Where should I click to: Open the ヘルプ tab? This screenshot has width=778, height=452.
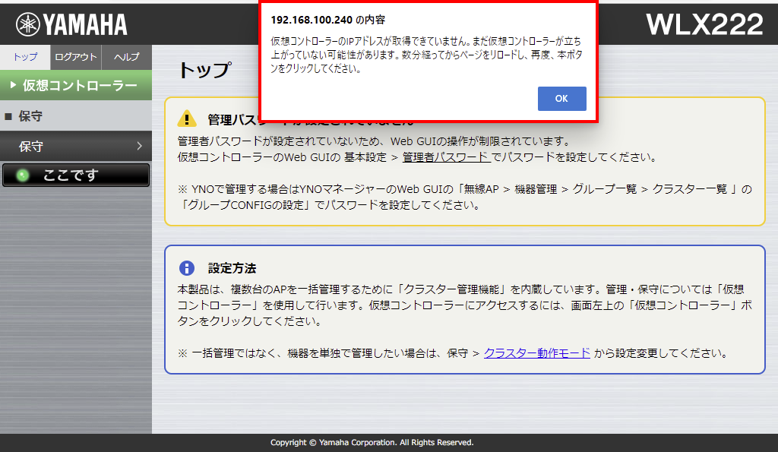[x=126, y=57]
